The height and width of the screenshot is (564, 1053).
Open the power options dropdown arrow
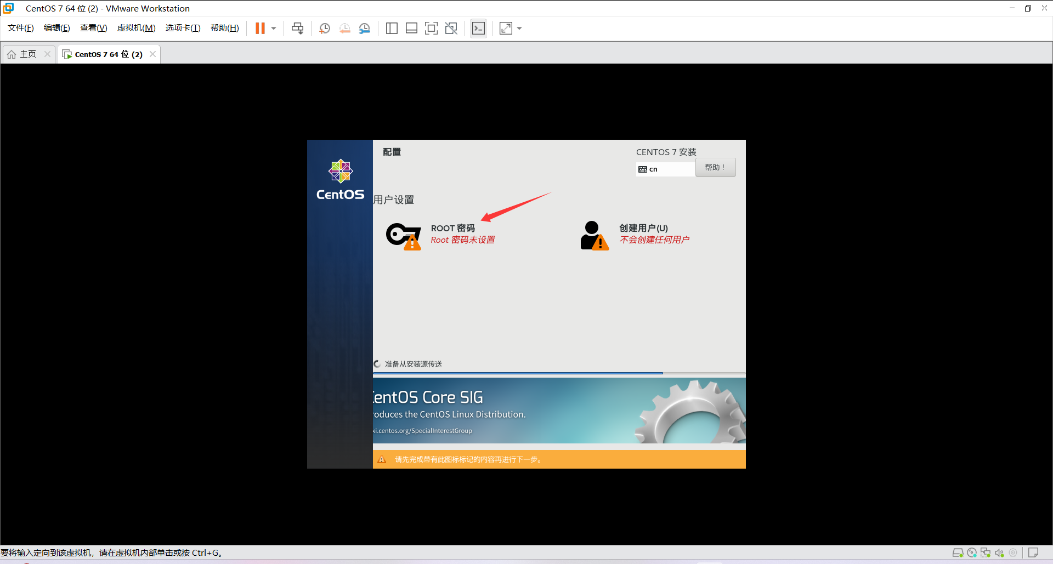(x=274, y=29)
